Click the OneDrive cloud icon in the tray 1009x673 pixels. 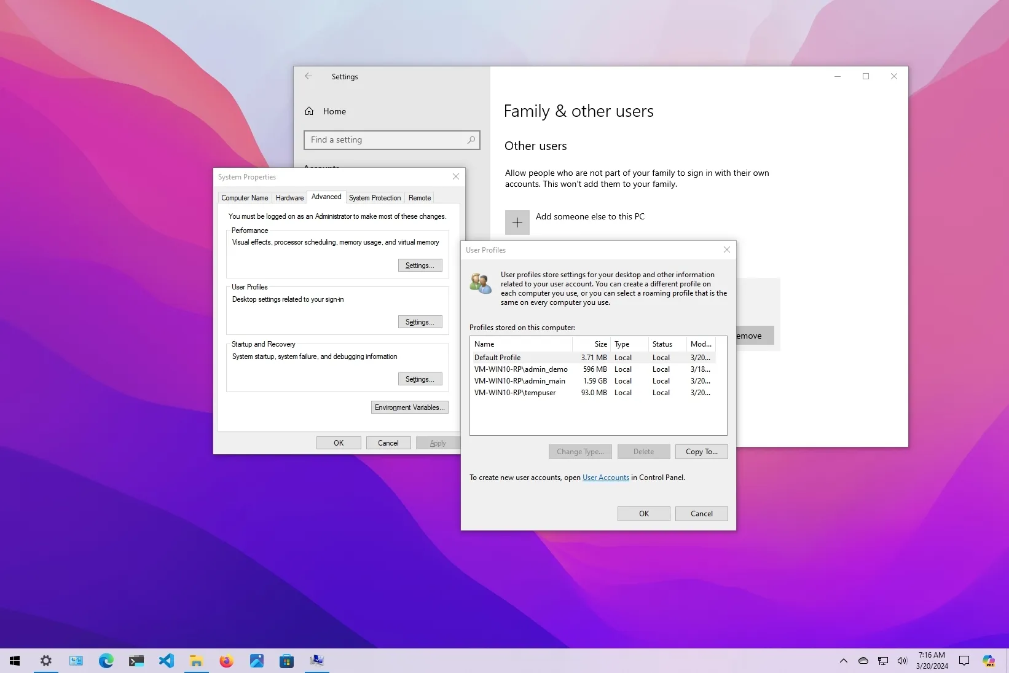point(863,661)
